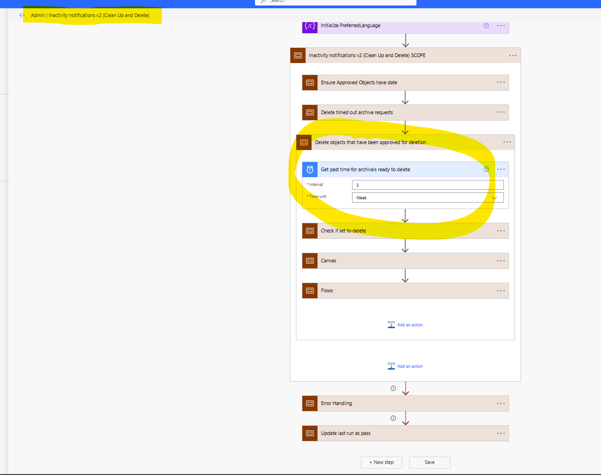Viewport: 601px width, 475px height.
Task: Open the Time unit dropdown showing Week
Action: (x=494, y=197)
